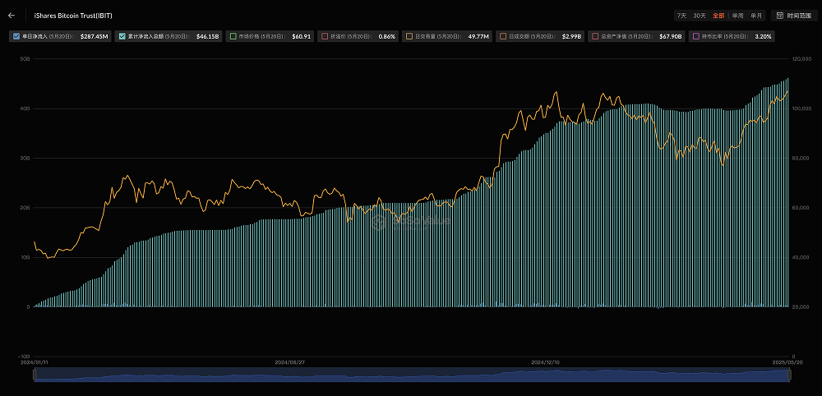Enable the 持币比率 series checkbox

pos(695,37)
